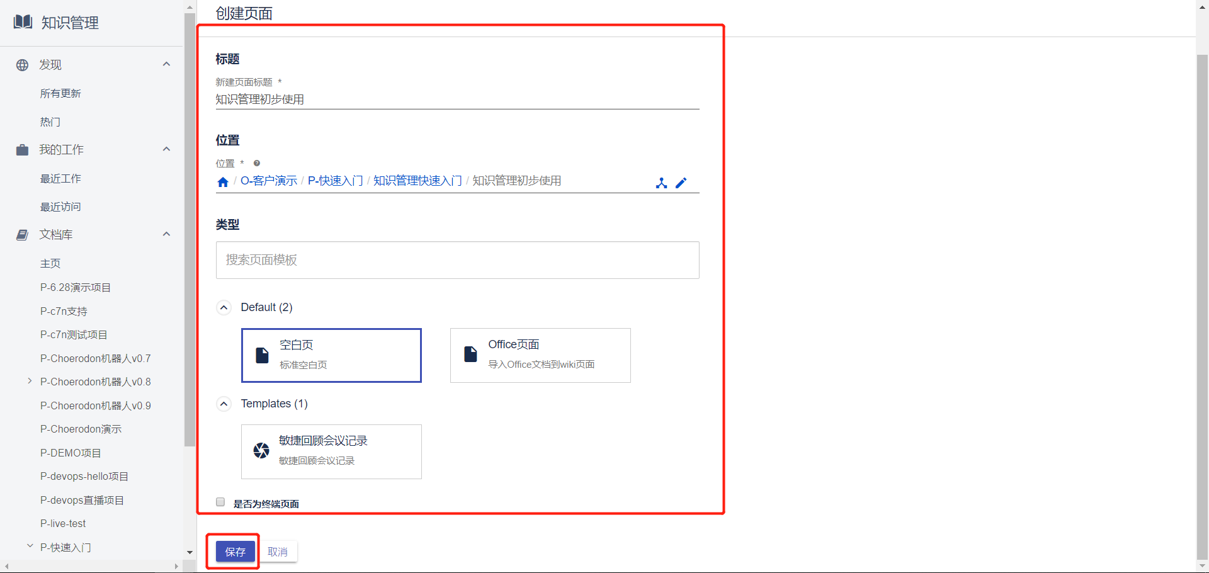This screenshot has height=573, width=1209.
Task: Click the file icon on 空白页 card
Action: tap(262, 355)
